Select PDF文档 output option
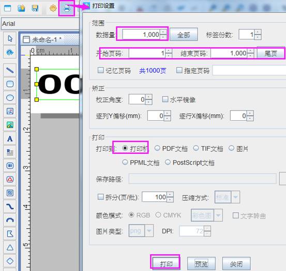 pos(157,148)
